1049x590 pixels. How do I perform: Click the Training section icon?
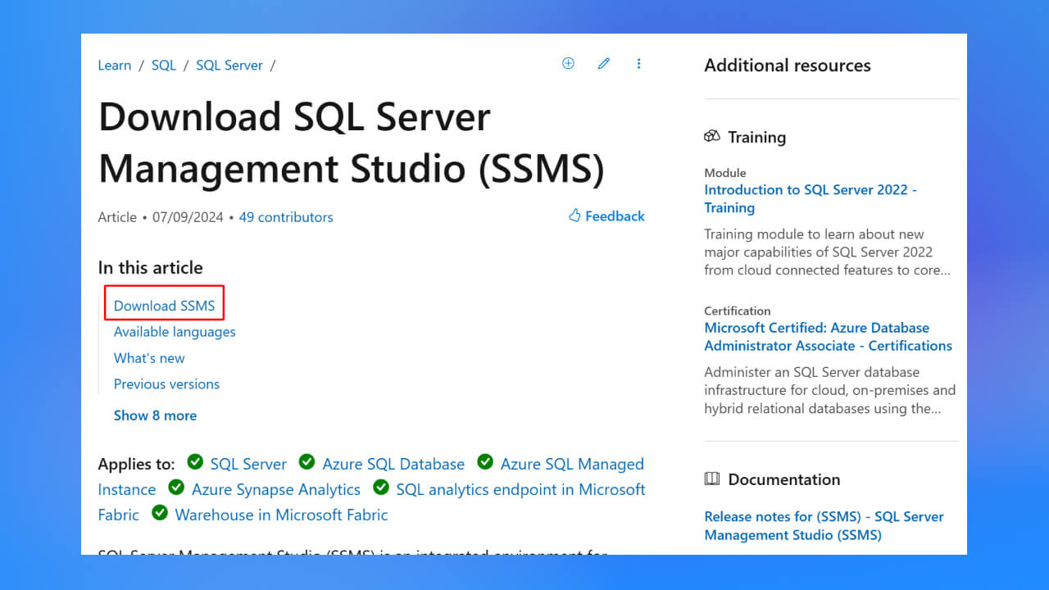coord(712,136)
